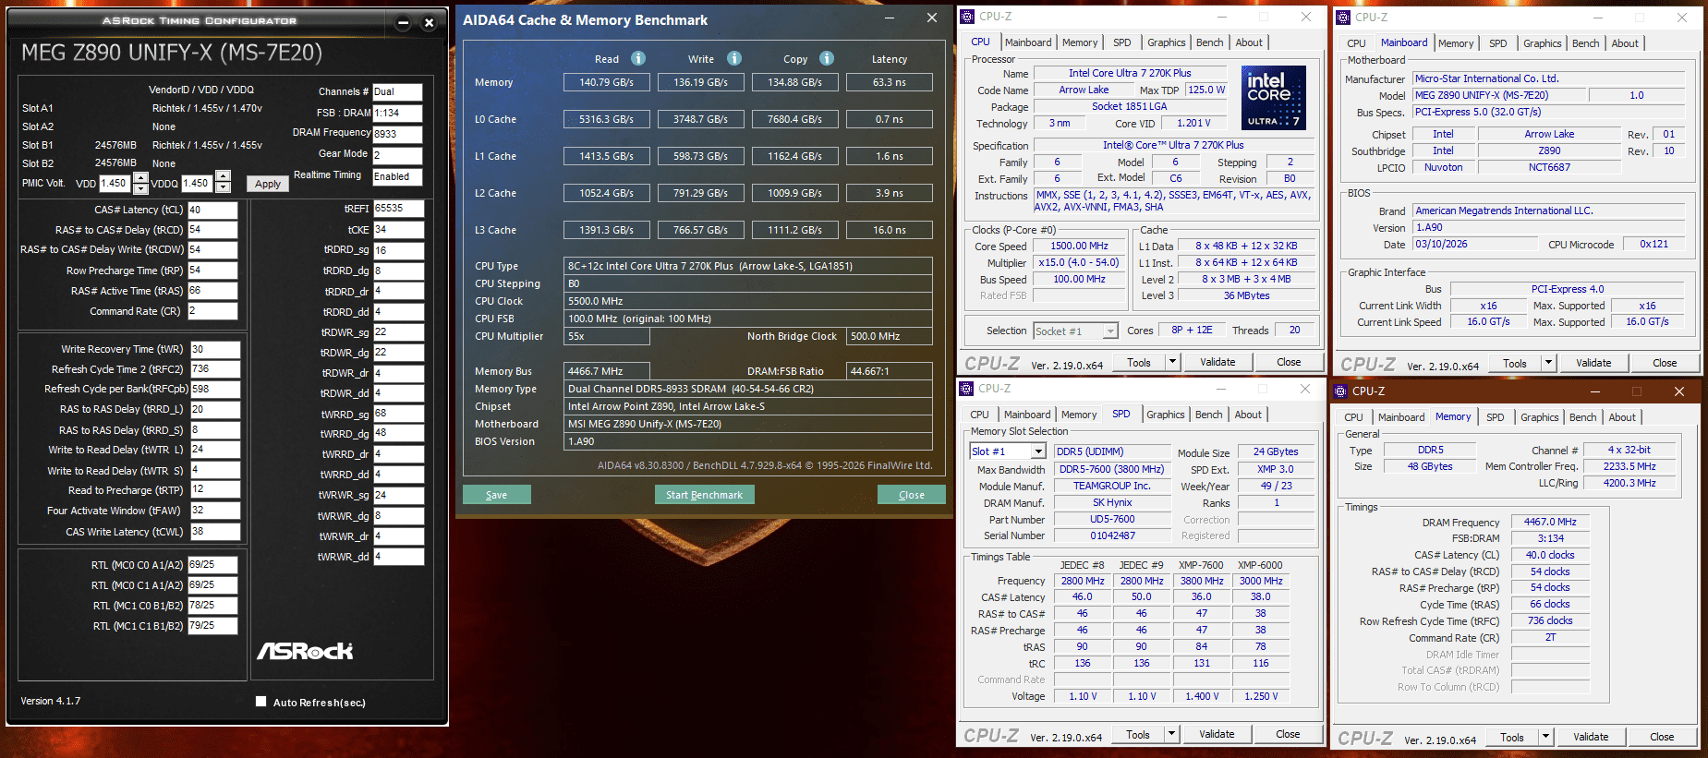Increase the VDD voltage with up arrow
Image resolution: width=1708 pixels, height=758 pixels.
(x=140, y=177)
